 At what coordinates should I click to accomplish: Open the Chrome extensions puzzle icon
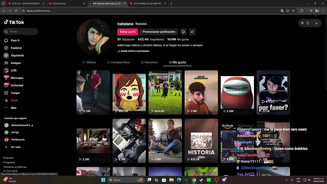[302, 11]
